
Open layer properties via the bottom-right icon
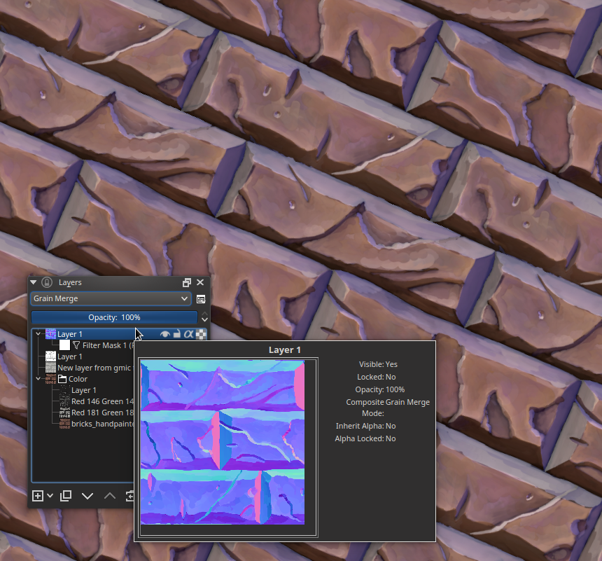pyautogui.click(x=130, y=496)
